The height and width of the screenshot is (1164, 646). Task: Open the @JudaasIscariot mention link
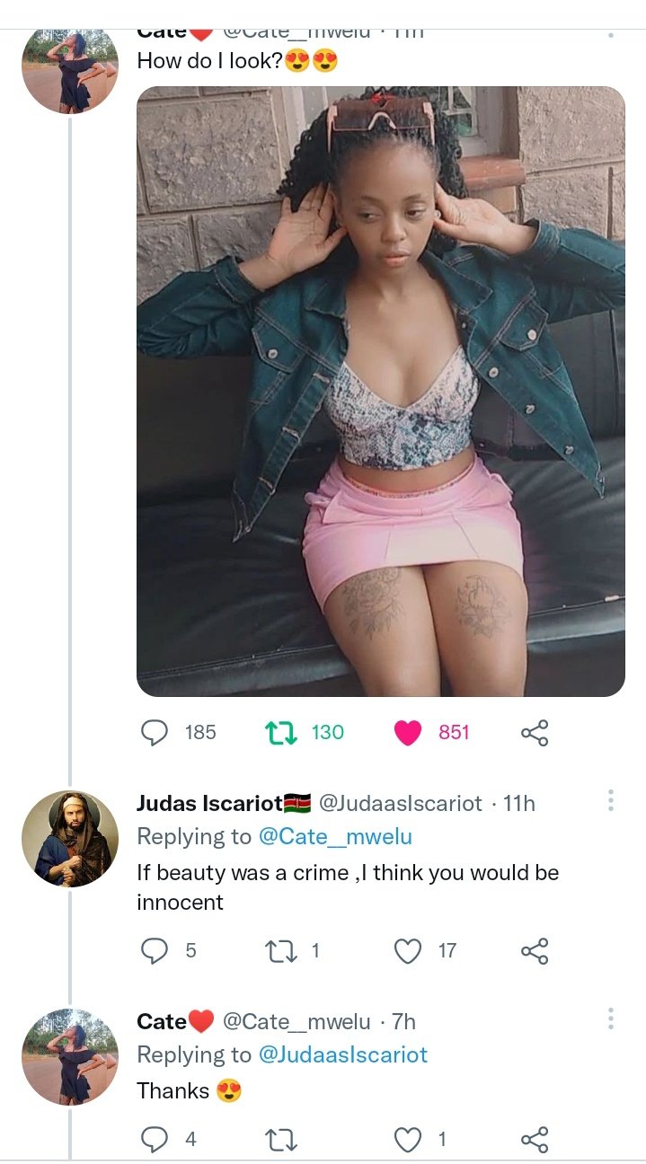point(343,1054)
